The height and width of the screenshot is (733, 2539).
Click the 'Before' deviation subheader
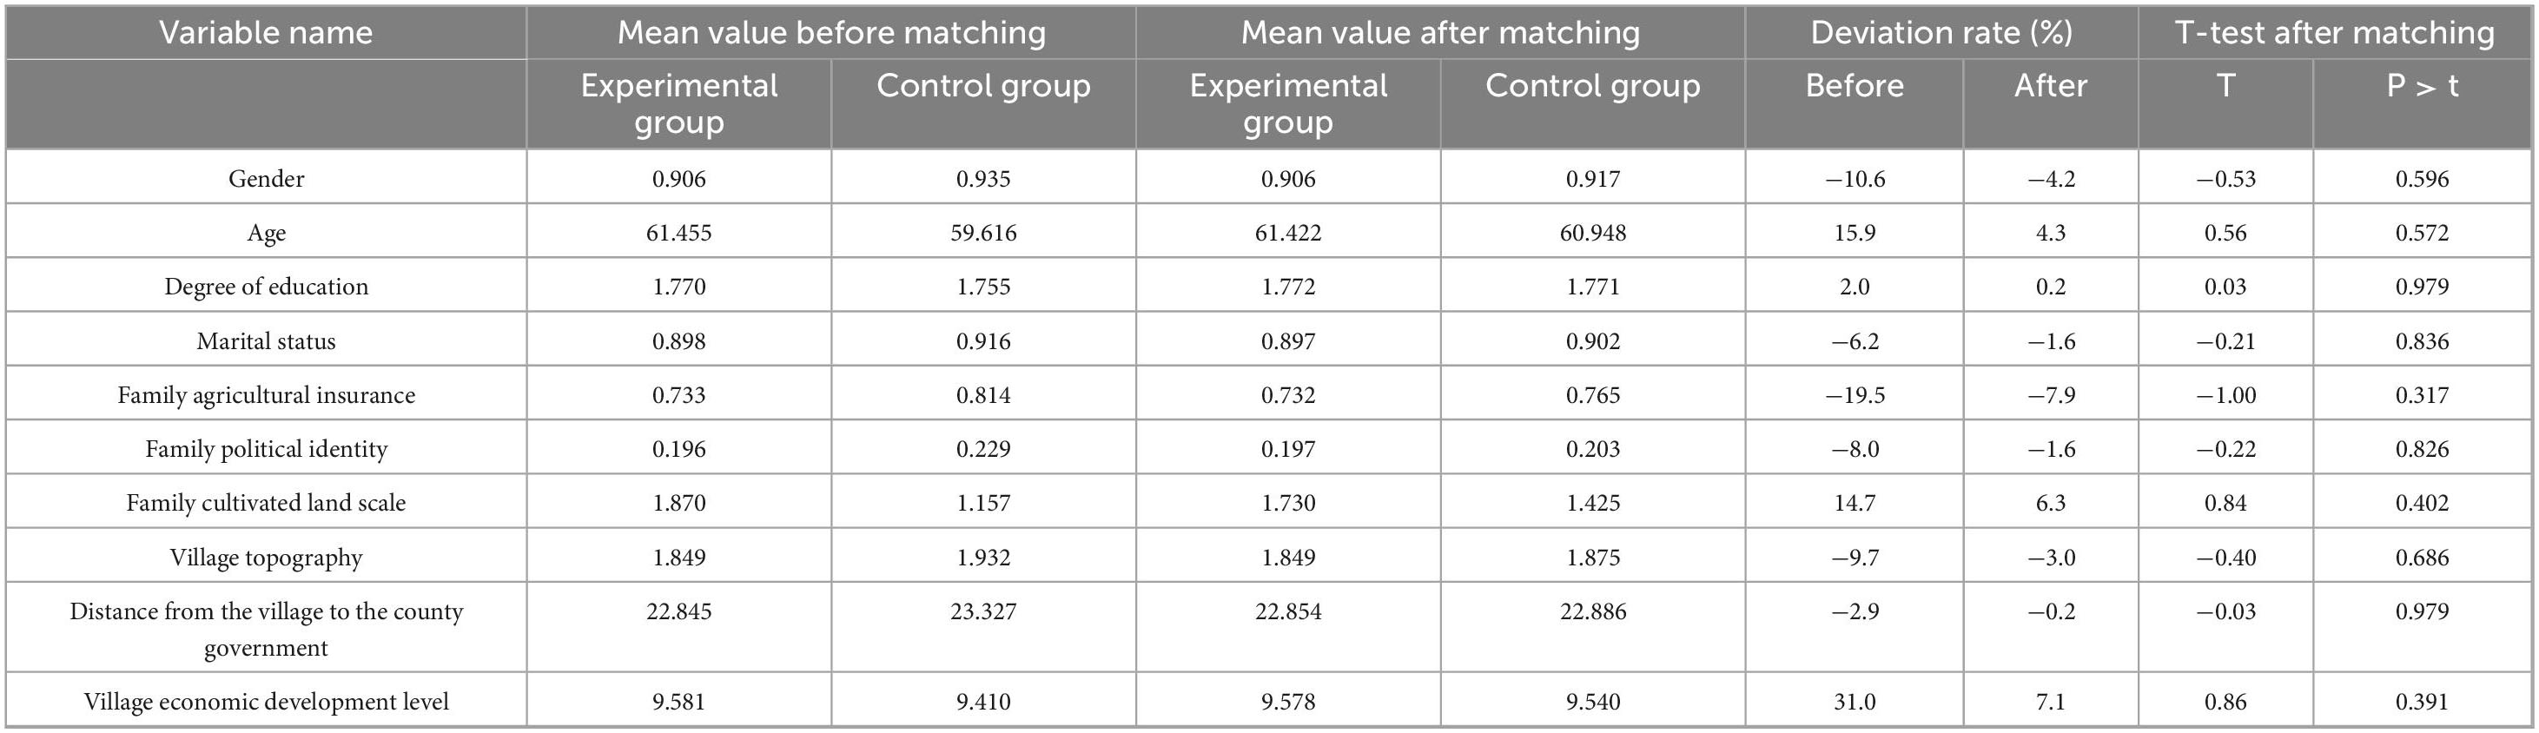pos(1854,86)
